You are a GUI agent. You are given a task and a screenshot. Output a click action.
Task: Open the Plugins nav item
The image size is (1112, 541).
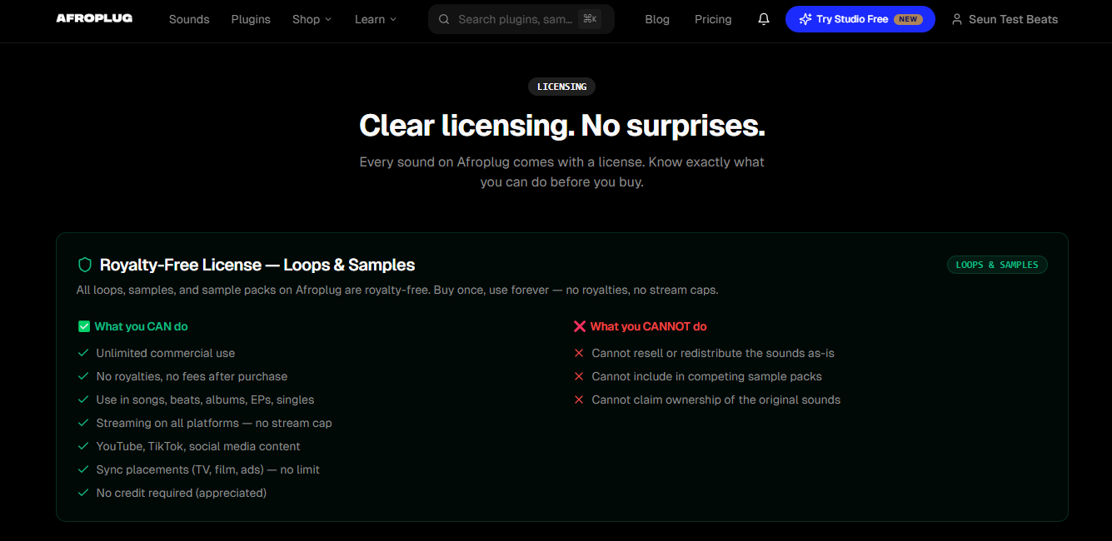pos(251,19)
